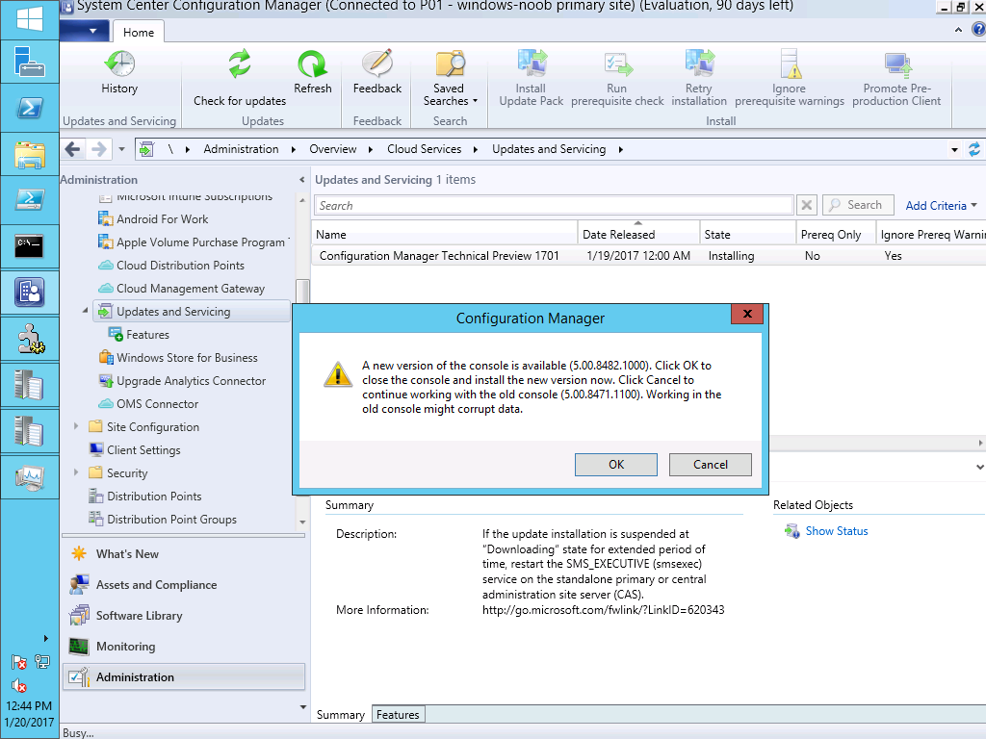Select the Configuration Manager Technical Preview 1701 row

click(x=648, y=256)
